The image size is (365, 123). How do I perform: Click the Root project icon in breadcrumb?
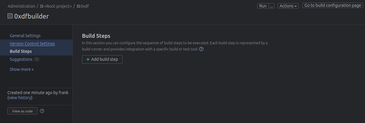click(x=42, y=6)
